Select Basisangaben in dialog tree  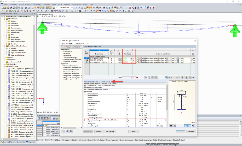[x=68, y=52]
